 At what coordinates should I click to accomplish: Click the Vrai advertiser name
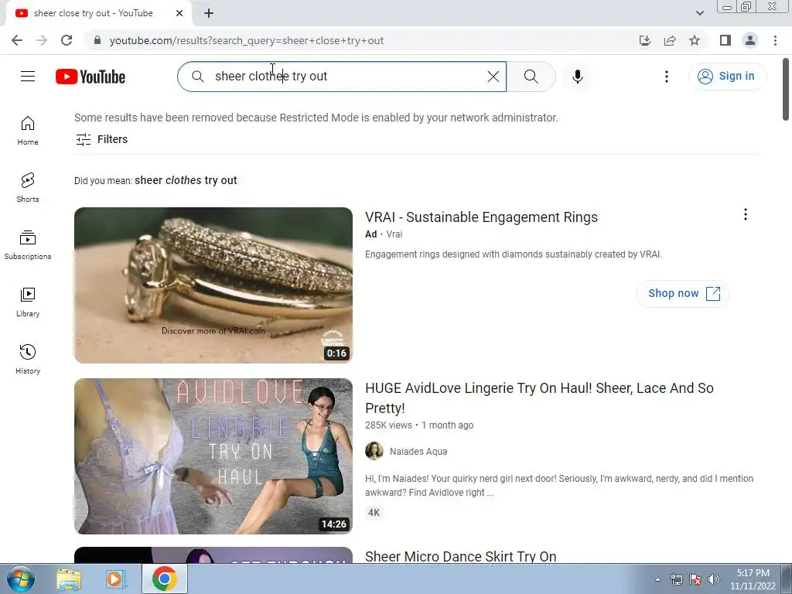394,234
